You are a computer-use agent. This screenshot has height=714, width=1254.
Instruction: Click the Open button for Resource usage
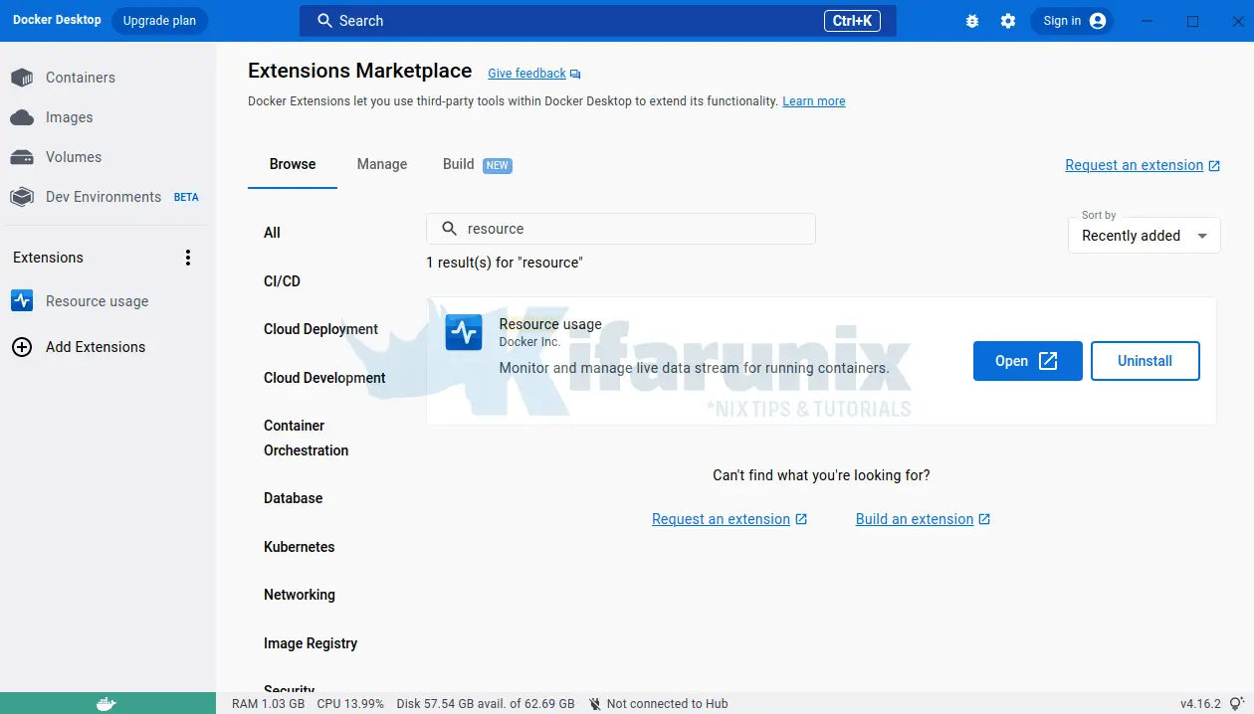click(x=1027, y=361)
